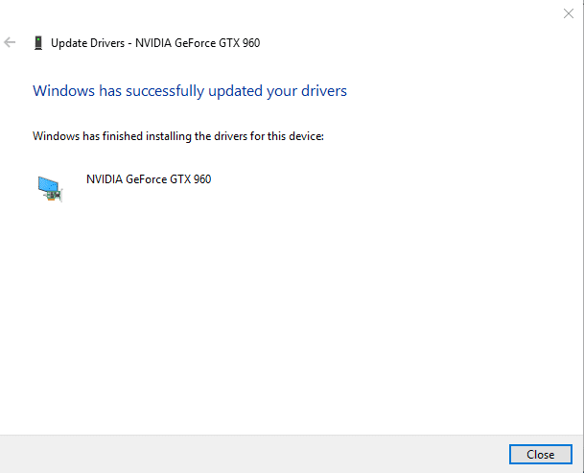Click the small device icon beside Update Drivers
584x473 pixels.
tap(37, 42)
